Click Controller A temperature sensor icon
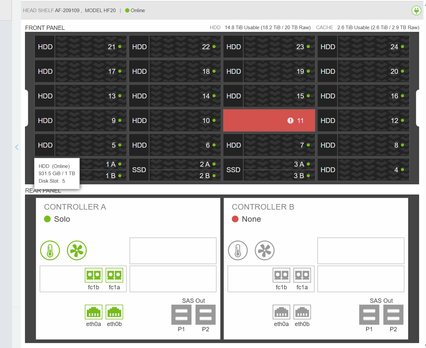426x348 pixels. pyautogui.click(x=50, y=251)
